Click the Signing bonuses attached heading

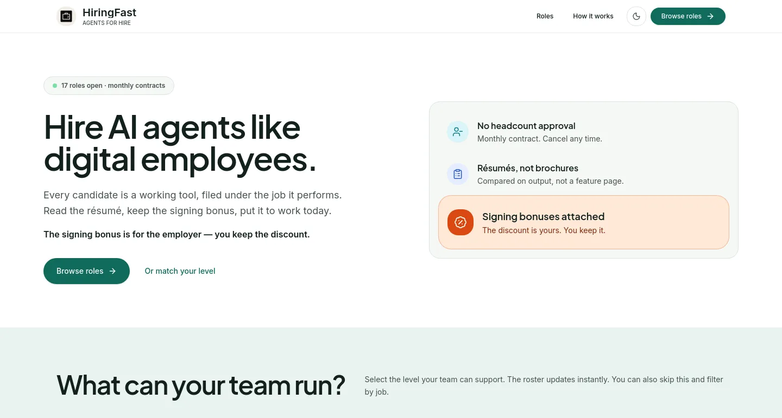543,216
